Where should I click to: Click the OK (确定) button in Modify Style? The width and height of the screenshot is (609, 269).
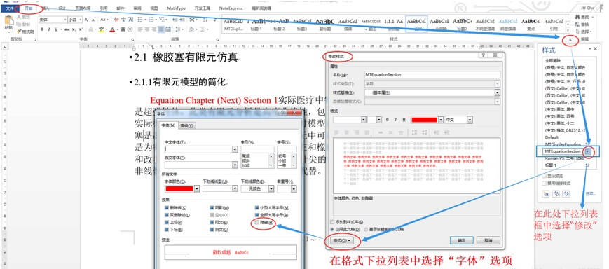461,241
